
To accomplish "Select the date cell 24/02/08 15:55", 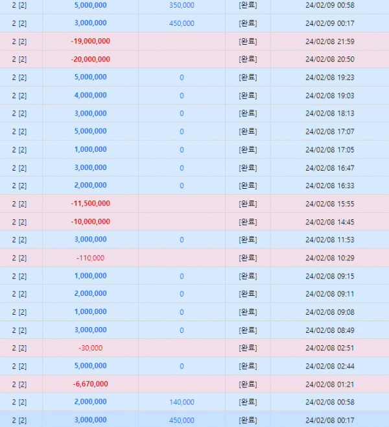I will [x=330, y=204].
